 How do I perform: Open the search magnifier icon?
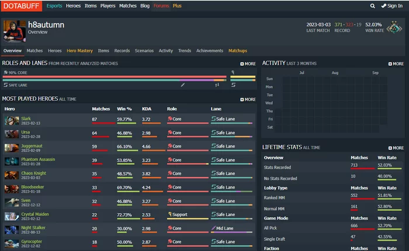pyautogui.click(x=373, y=6)
